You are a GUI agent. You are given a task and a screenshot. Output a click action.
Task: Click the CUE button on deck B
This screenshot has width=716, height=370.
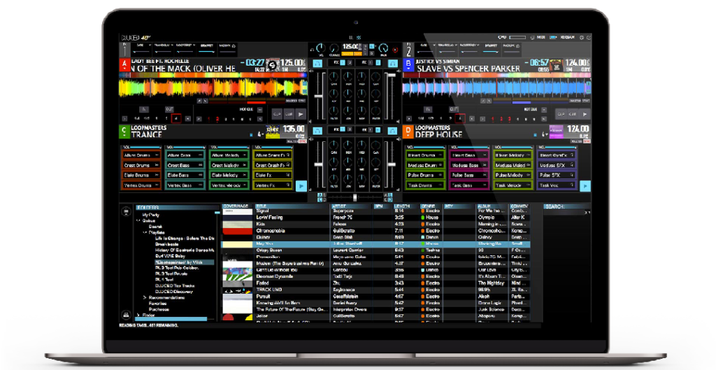click(573, 114)
